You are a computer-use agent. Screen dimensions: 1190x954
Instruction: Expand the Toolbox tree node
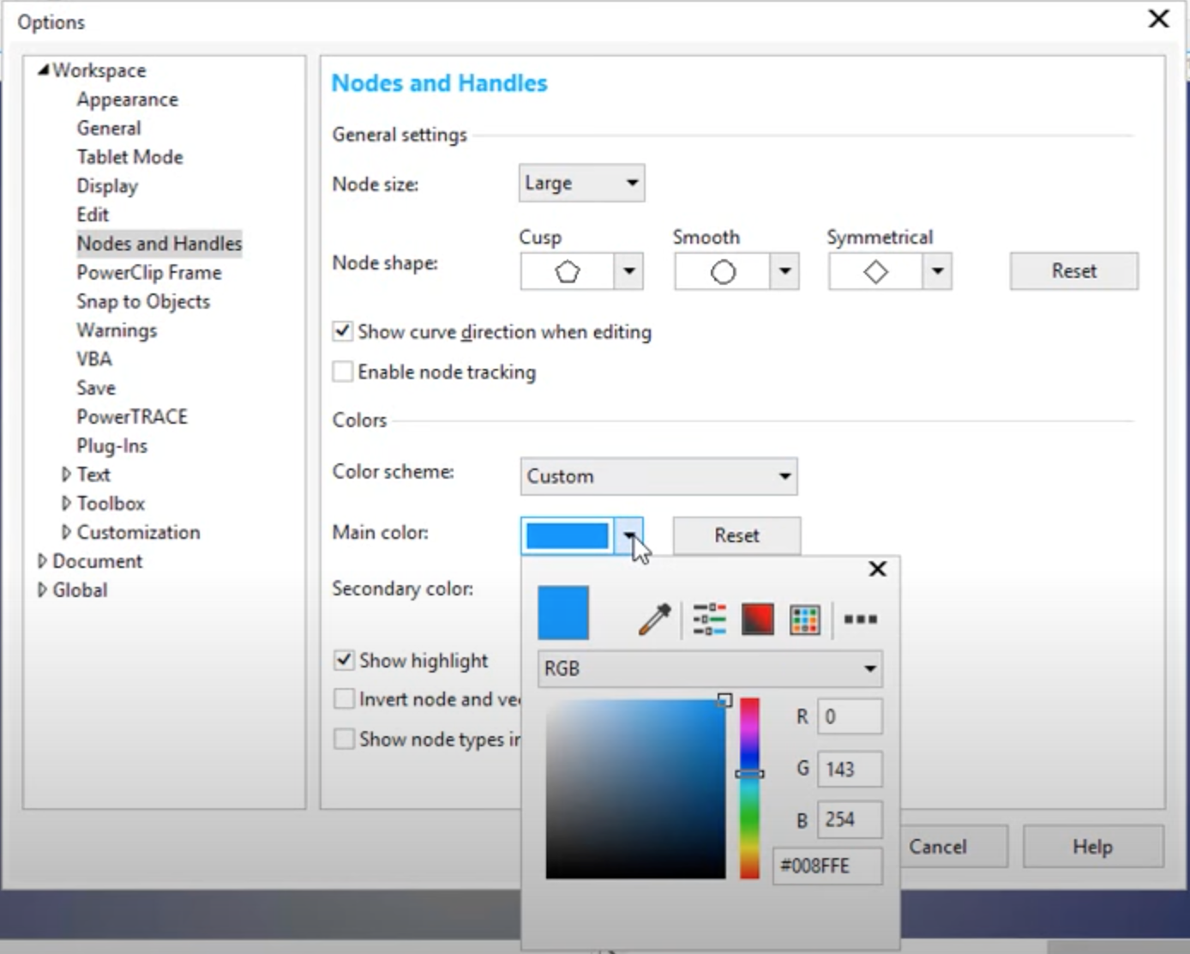tap(66, 504)
